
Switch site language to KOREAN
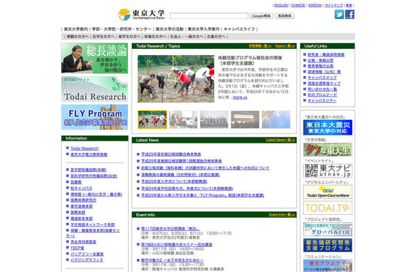(x=315, y=5)
